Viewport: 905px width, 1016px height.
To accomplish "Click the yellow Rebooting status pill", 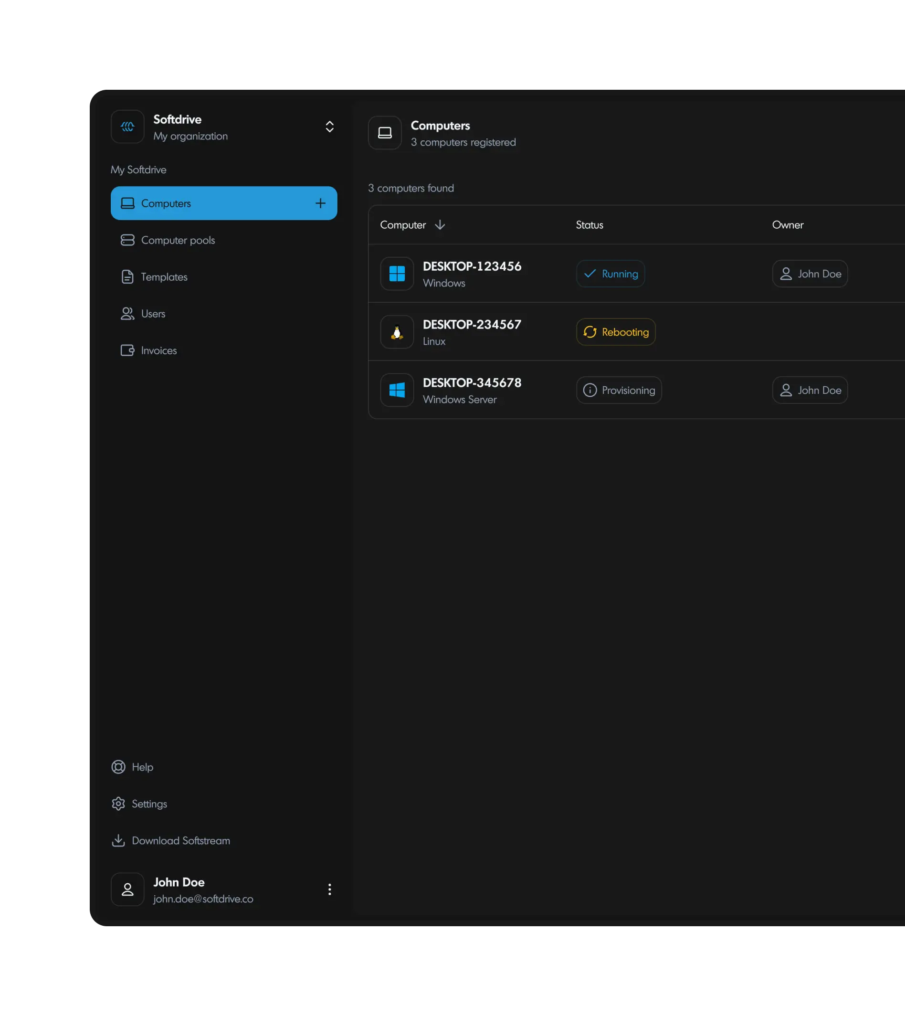I will 616,332.
